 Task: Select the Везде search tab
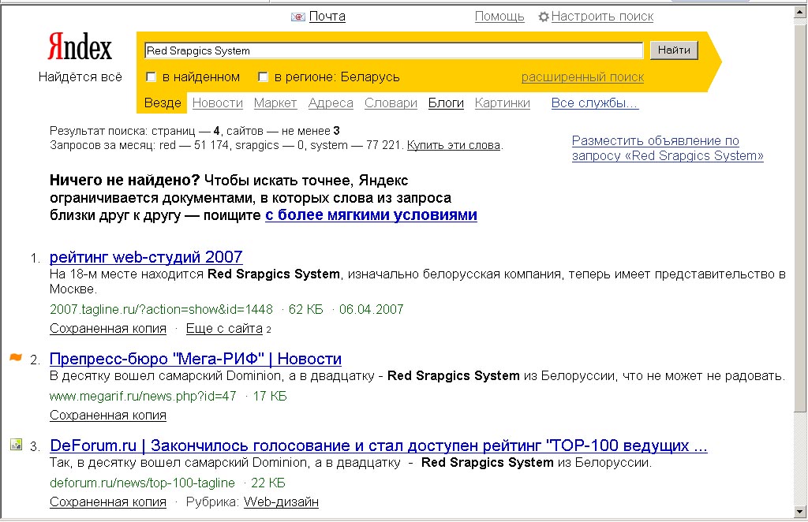coord(163,103)
